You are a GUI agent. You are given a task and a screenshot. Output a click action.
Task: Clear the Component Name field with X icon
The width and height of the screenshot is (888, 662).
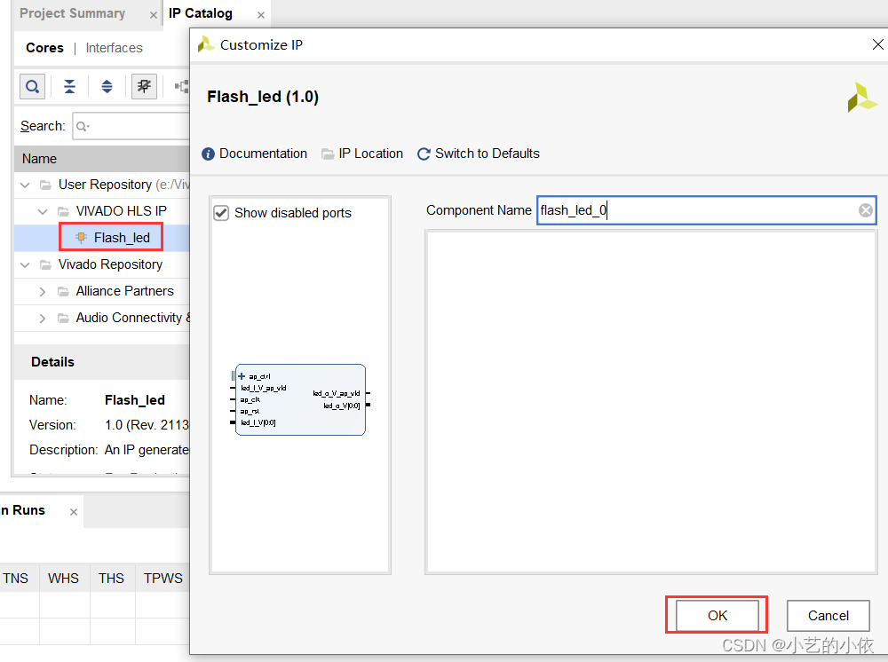point(865,210)
